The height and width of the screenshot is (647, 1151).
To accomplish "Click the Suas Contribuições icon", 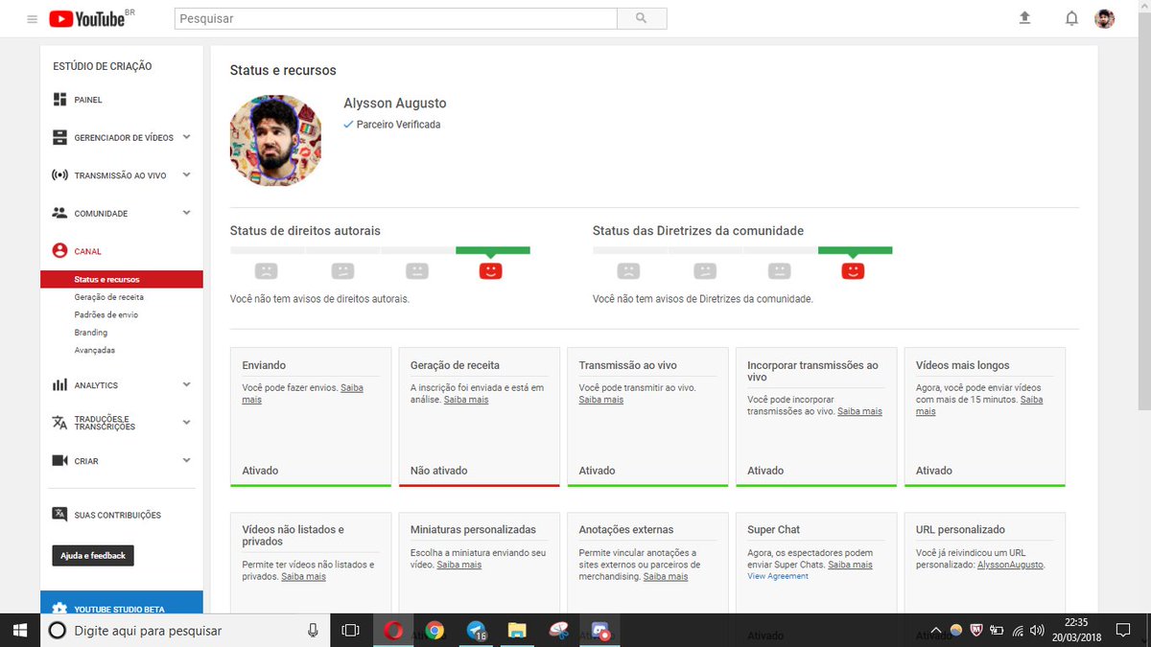I will (59, 515).
